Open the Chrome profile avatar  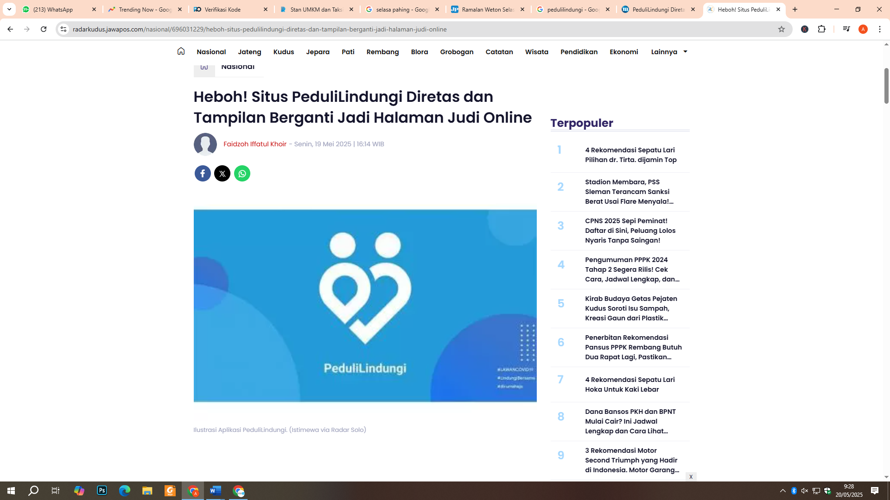863,29
